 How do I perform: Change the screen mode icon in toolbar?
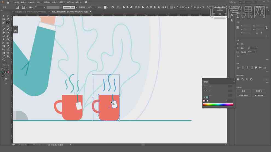pyautogui.click(x=5, y=79)
